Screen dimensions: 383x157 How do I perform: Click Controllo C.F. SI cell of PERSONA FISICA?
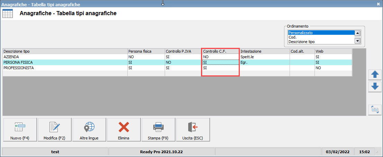[x=221, y=62]
